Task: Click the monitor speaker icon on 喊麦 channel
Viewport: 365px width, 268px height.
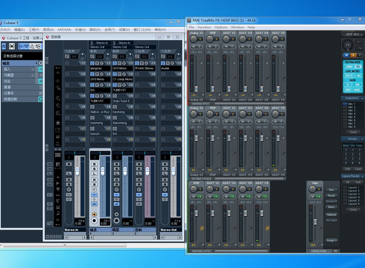Action: pyautogui.click(x=94, y=214)
